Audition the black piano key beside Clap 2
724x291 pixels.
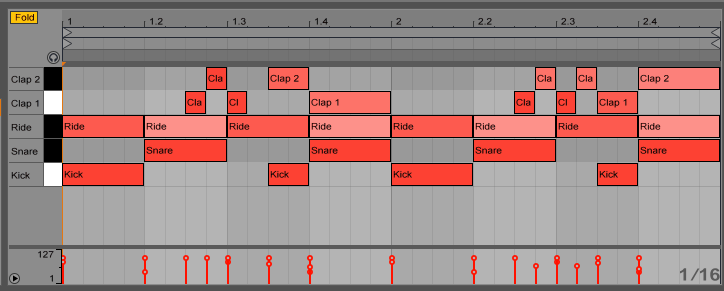53,79
